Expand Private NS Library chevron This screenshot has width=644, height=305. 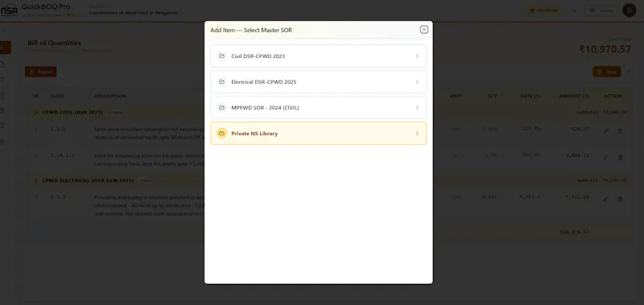coord(417,134)
